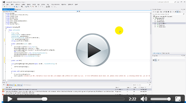Open the WINDOW menu
186x103 pixels.
point(70,5)
